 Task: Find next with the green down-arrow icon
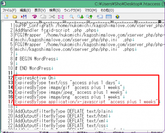click(x=80, y=17)
